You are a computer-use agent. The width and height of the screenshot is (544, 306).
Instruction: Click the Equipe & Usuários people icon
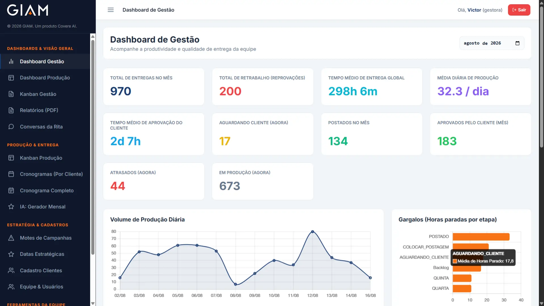click(11, 287)
